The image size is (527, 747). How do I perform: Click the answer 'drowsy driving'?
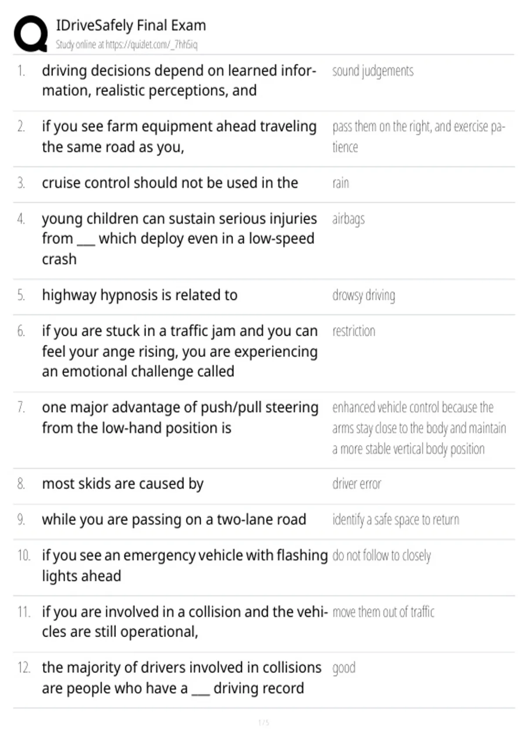[x=364, y=295]
